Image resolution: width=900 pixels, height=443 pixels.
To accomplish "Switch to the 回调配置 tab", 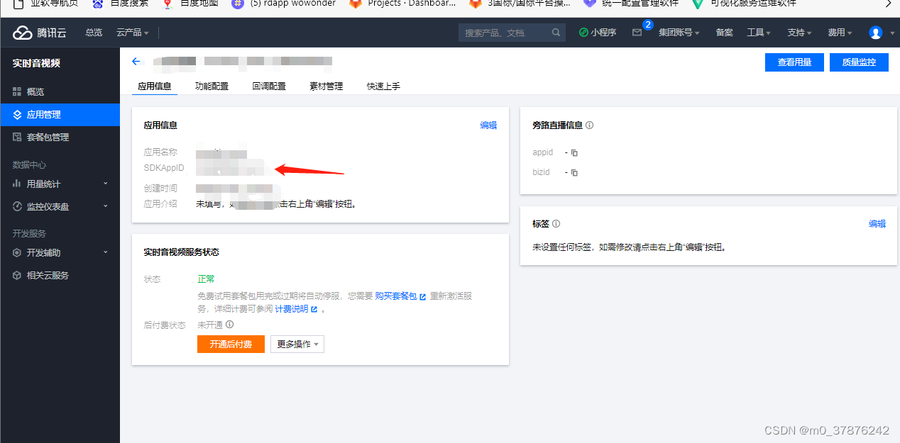I will [269, 86].
